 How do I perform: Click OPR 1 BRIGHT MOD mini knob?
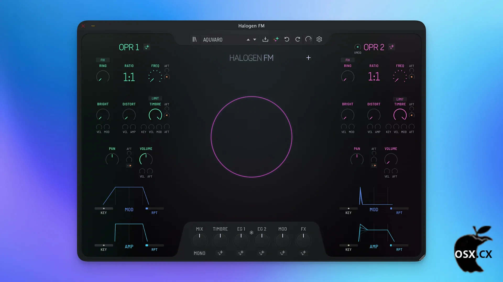point(107,127)
